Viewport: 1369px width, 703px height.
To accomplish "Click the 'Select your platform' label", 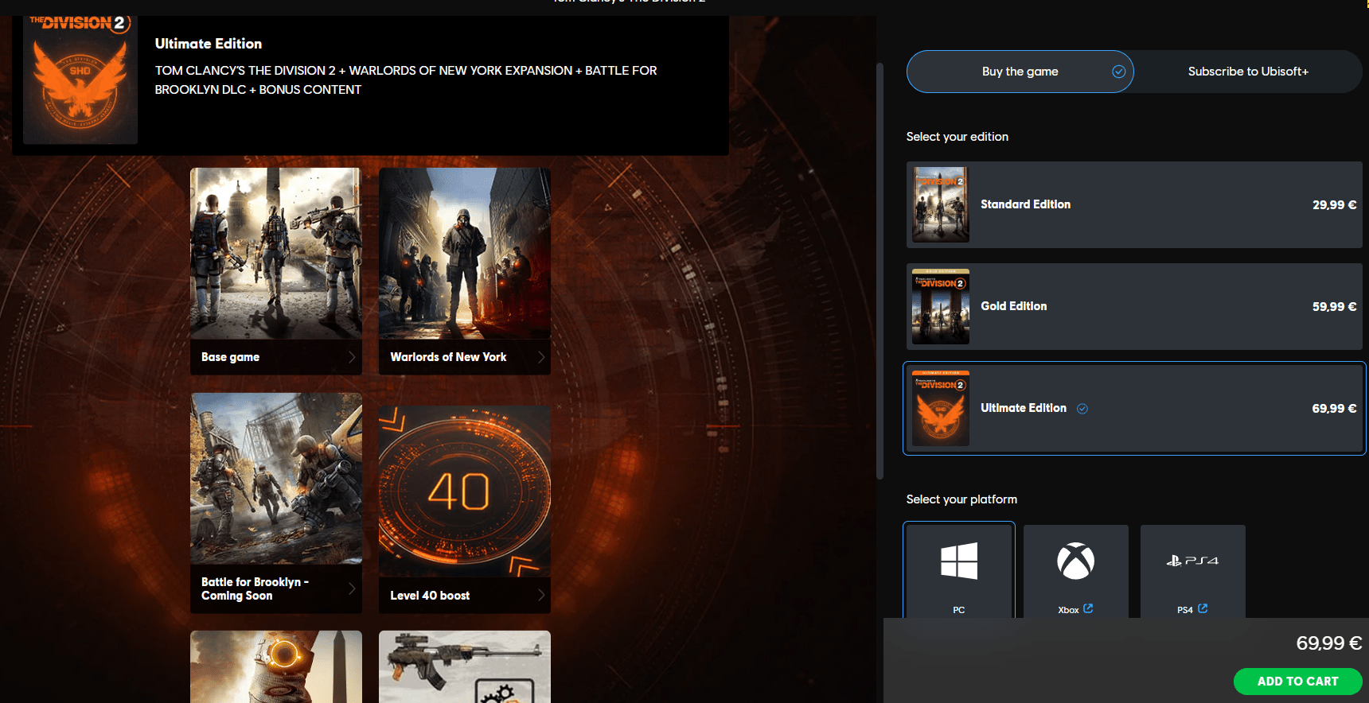I will pos(961,499).
